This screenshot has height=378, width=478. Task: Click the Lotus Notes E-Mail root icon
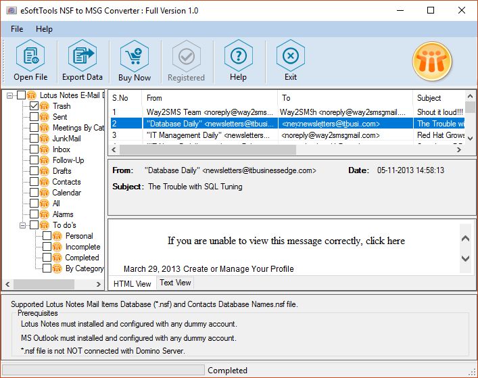coord(31,95)
